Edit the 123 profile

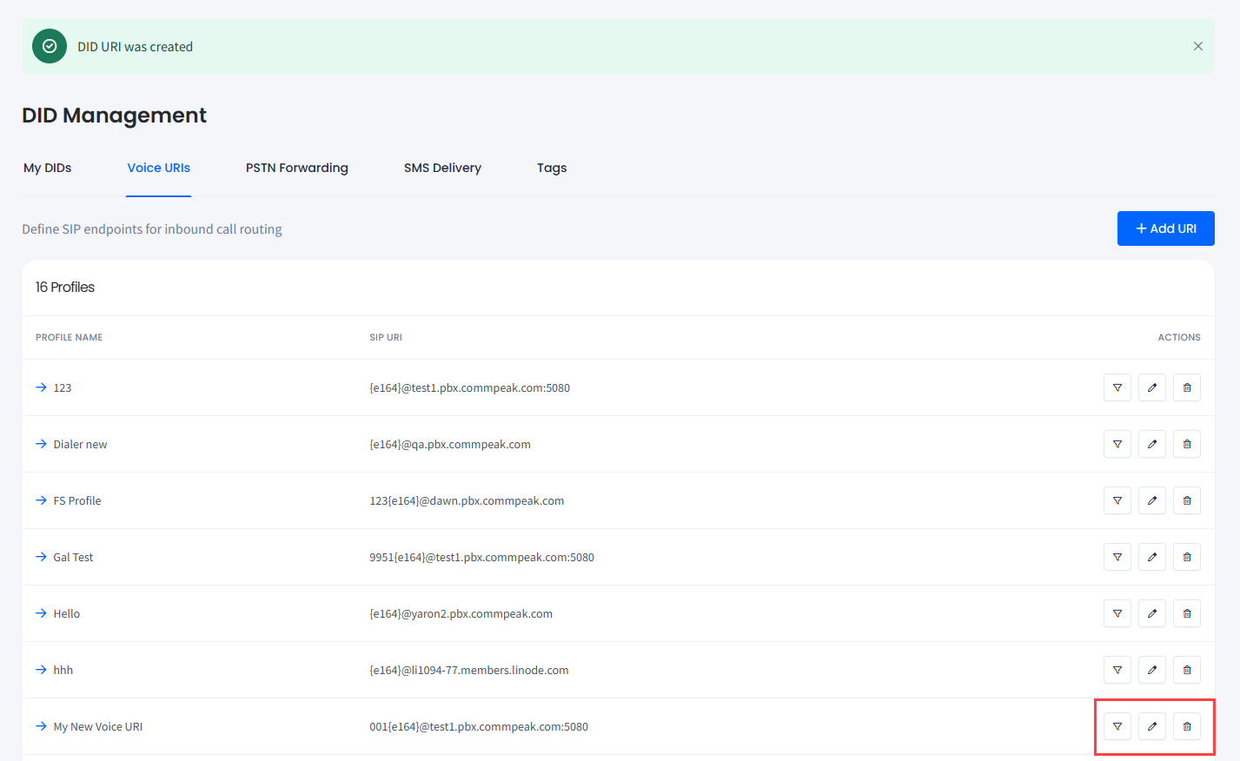pyautogui.click(x=1152, y=387)
